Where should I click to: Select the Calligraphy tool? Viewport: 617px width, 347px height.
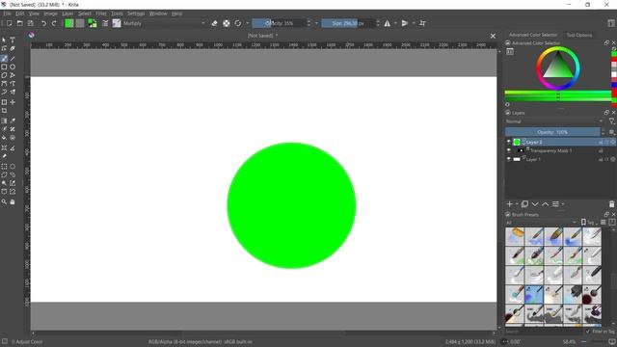pyautogui.click(x=13, y=48)
